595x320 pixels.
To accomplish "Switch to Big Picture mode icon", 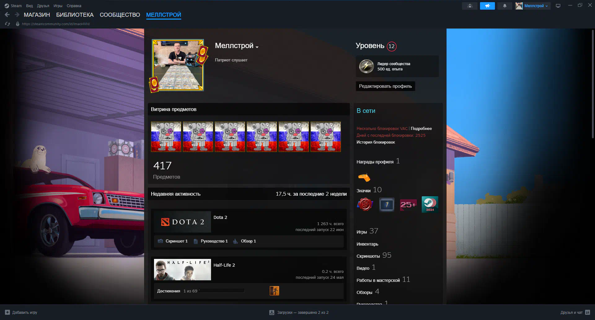I will point(558,6).
